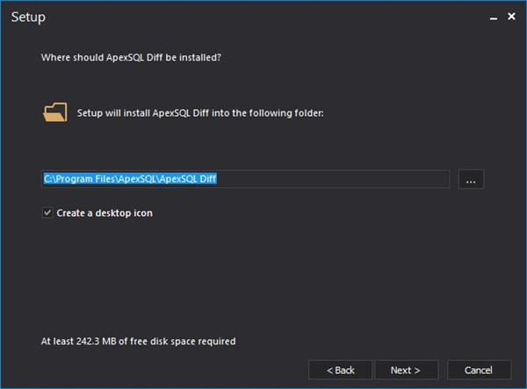527x389 pixels.
Task: Click 'At least 242.3 MB of free disk space required'
Action: (138, 342)
